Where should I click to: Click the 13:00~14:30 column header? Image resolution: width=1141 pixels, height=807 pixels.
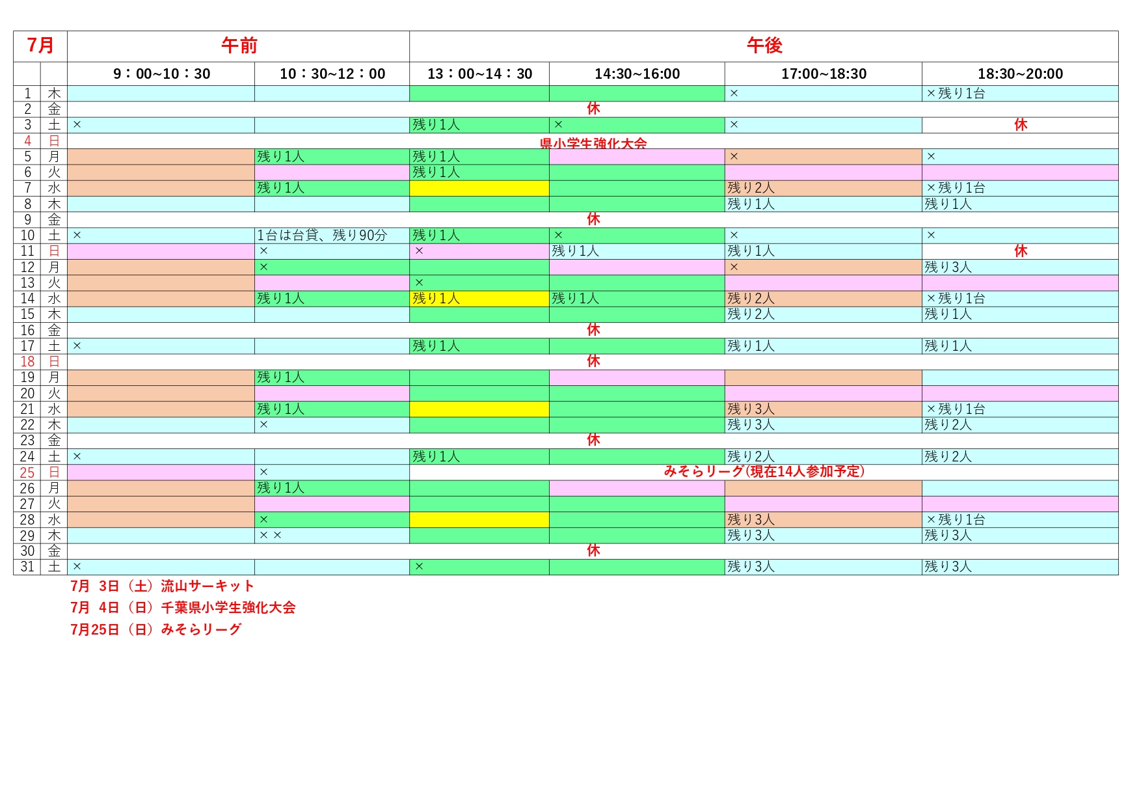point(479,74)
